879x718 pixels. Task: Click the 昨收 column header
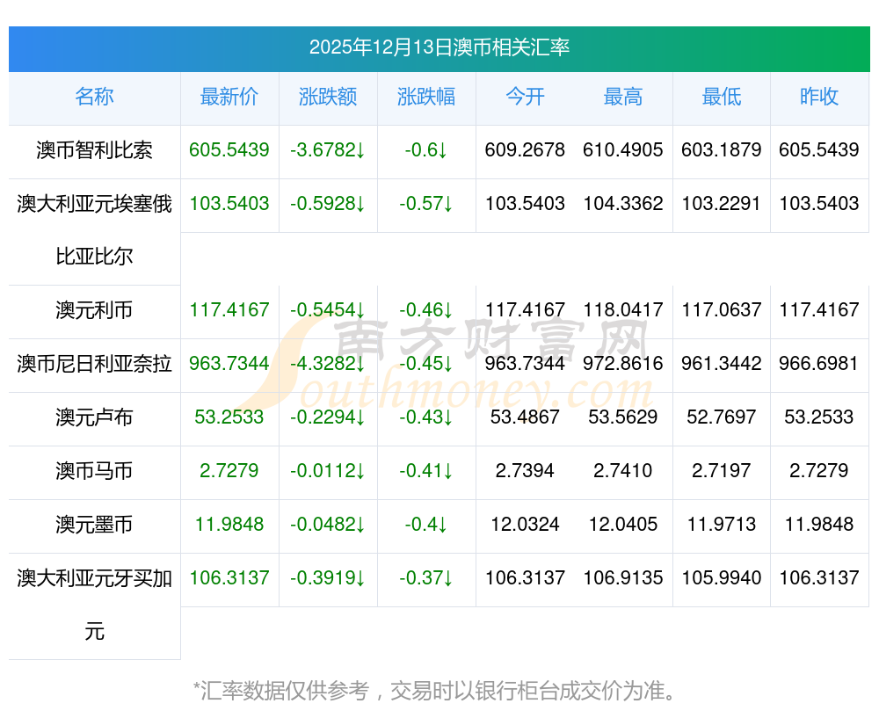tap(819, 97)
